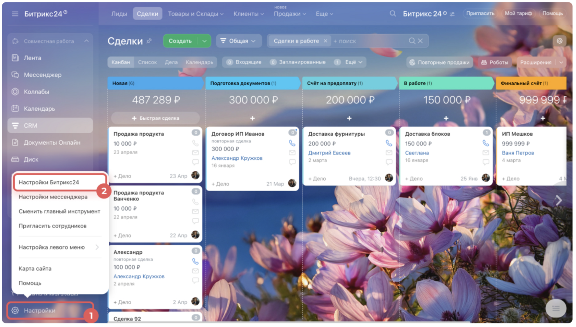Viewport: 576px width, 327px height.
Task: Open the search magnifier in top bar
Action: click(x=393, y=13)
